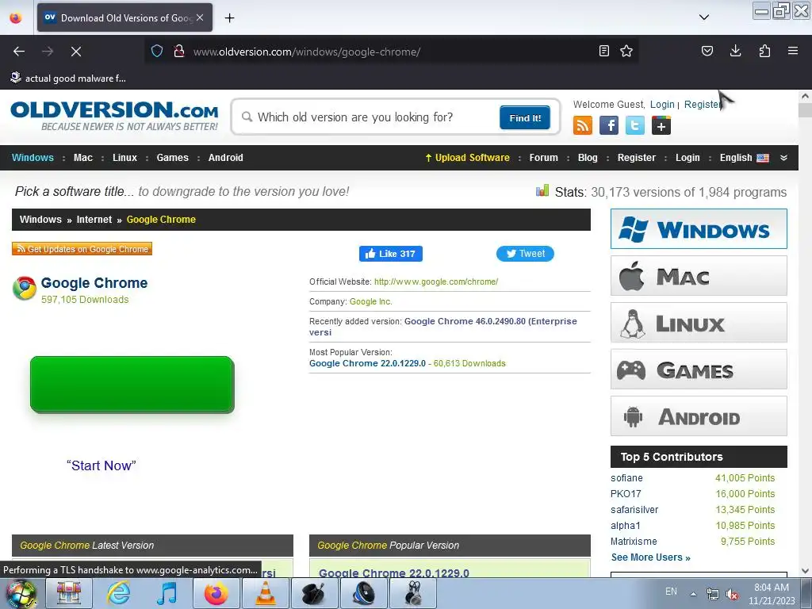Screen dimensions: 812x609
Task: Click the Like 317 Facebook button
Action: 391,254
